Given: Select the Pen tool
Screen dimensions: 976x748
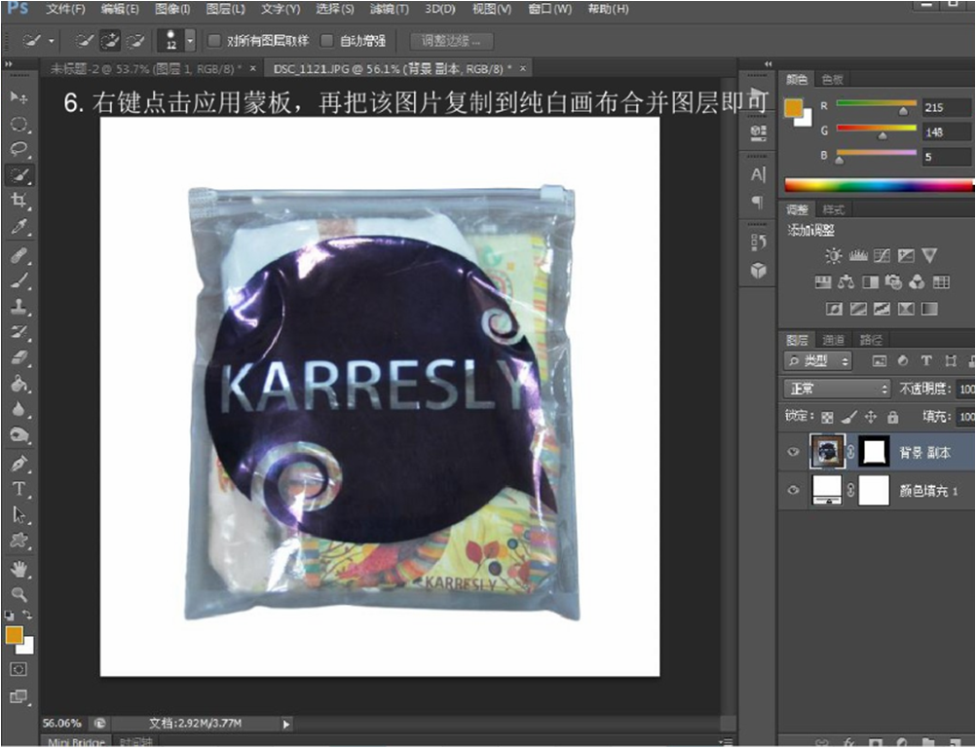Looking at the screenshot, I should pos(19,463).
